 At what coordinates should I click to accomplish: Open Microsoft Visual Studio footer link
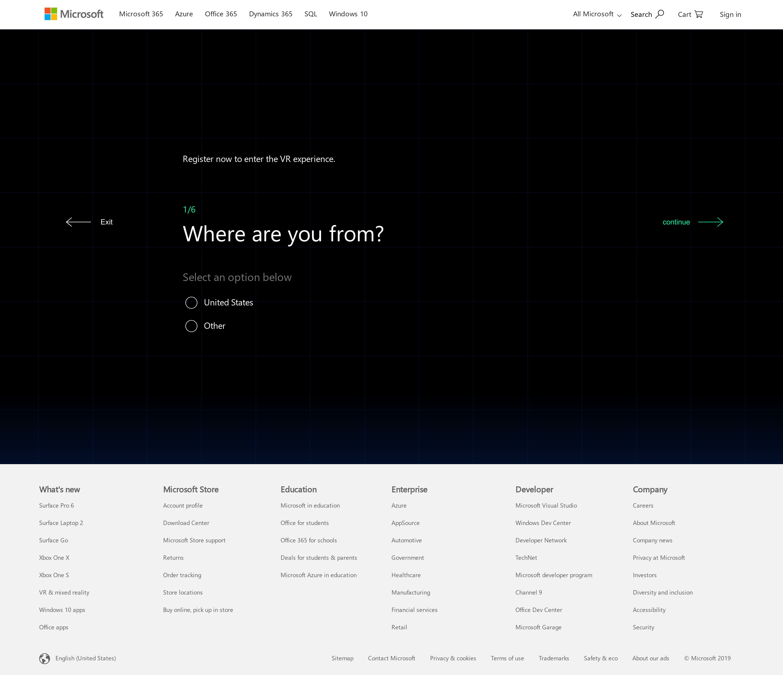pos(546,505)
